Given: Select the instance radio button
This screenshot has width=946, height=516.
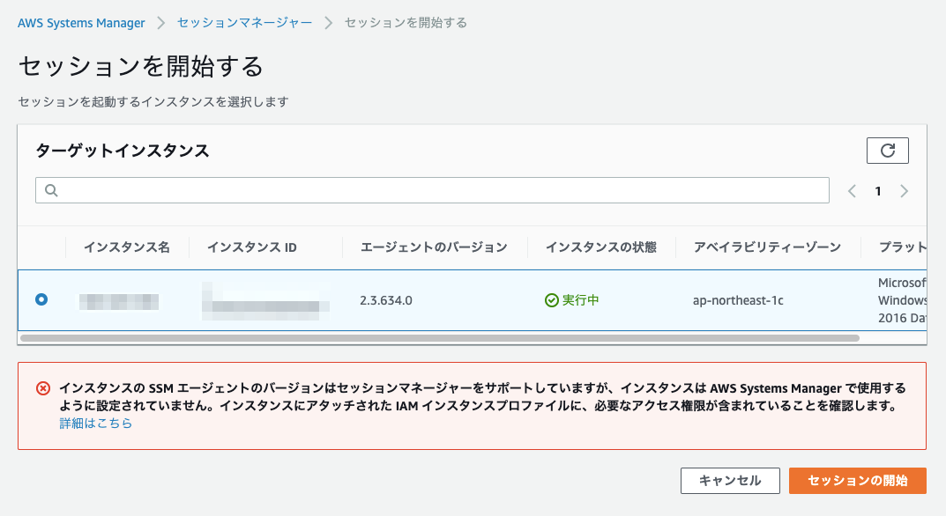Looking at the screenshot, I should 41,299.
